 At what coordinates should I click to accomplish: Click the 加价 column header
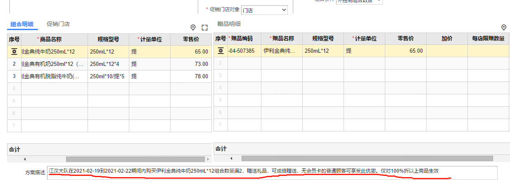[447, 39]
